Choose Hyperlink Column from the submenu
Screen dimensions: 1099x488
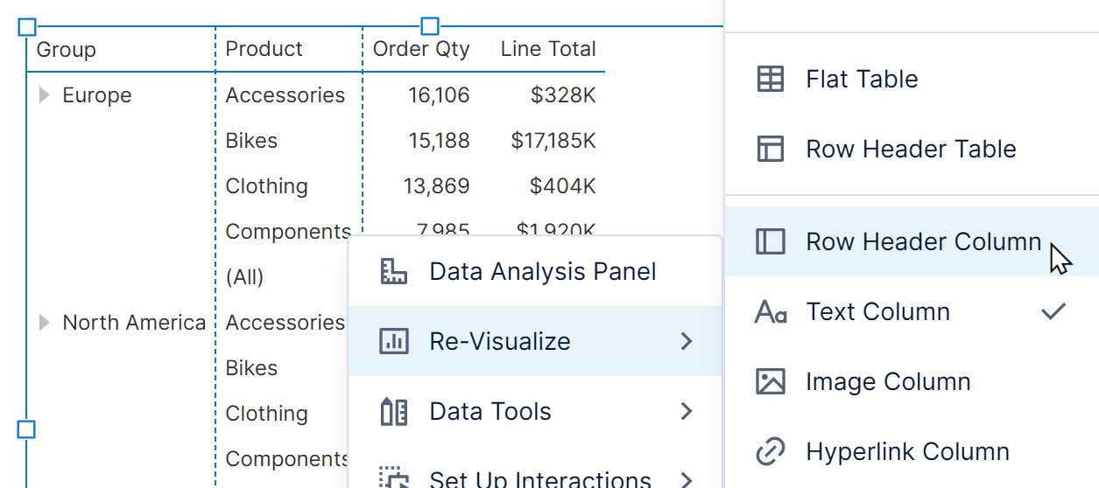(x=907, y=452)
